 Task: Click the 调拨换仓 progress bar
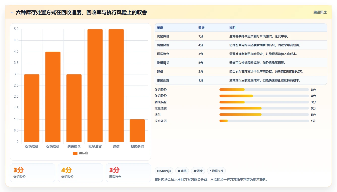tap(264, 102)
